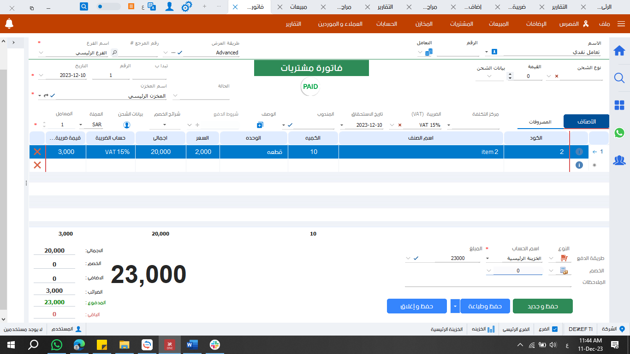
Task: Open the apps grid icon in sidebar
Action: click(620, 106)
